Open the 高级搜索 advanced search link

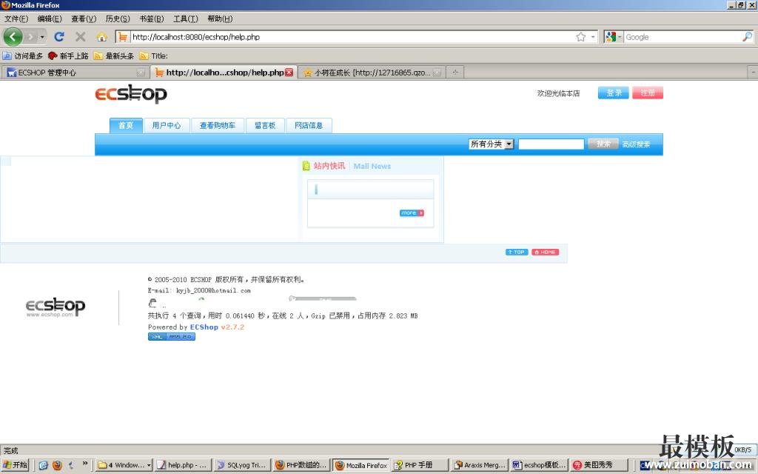[x=636, y=144]
